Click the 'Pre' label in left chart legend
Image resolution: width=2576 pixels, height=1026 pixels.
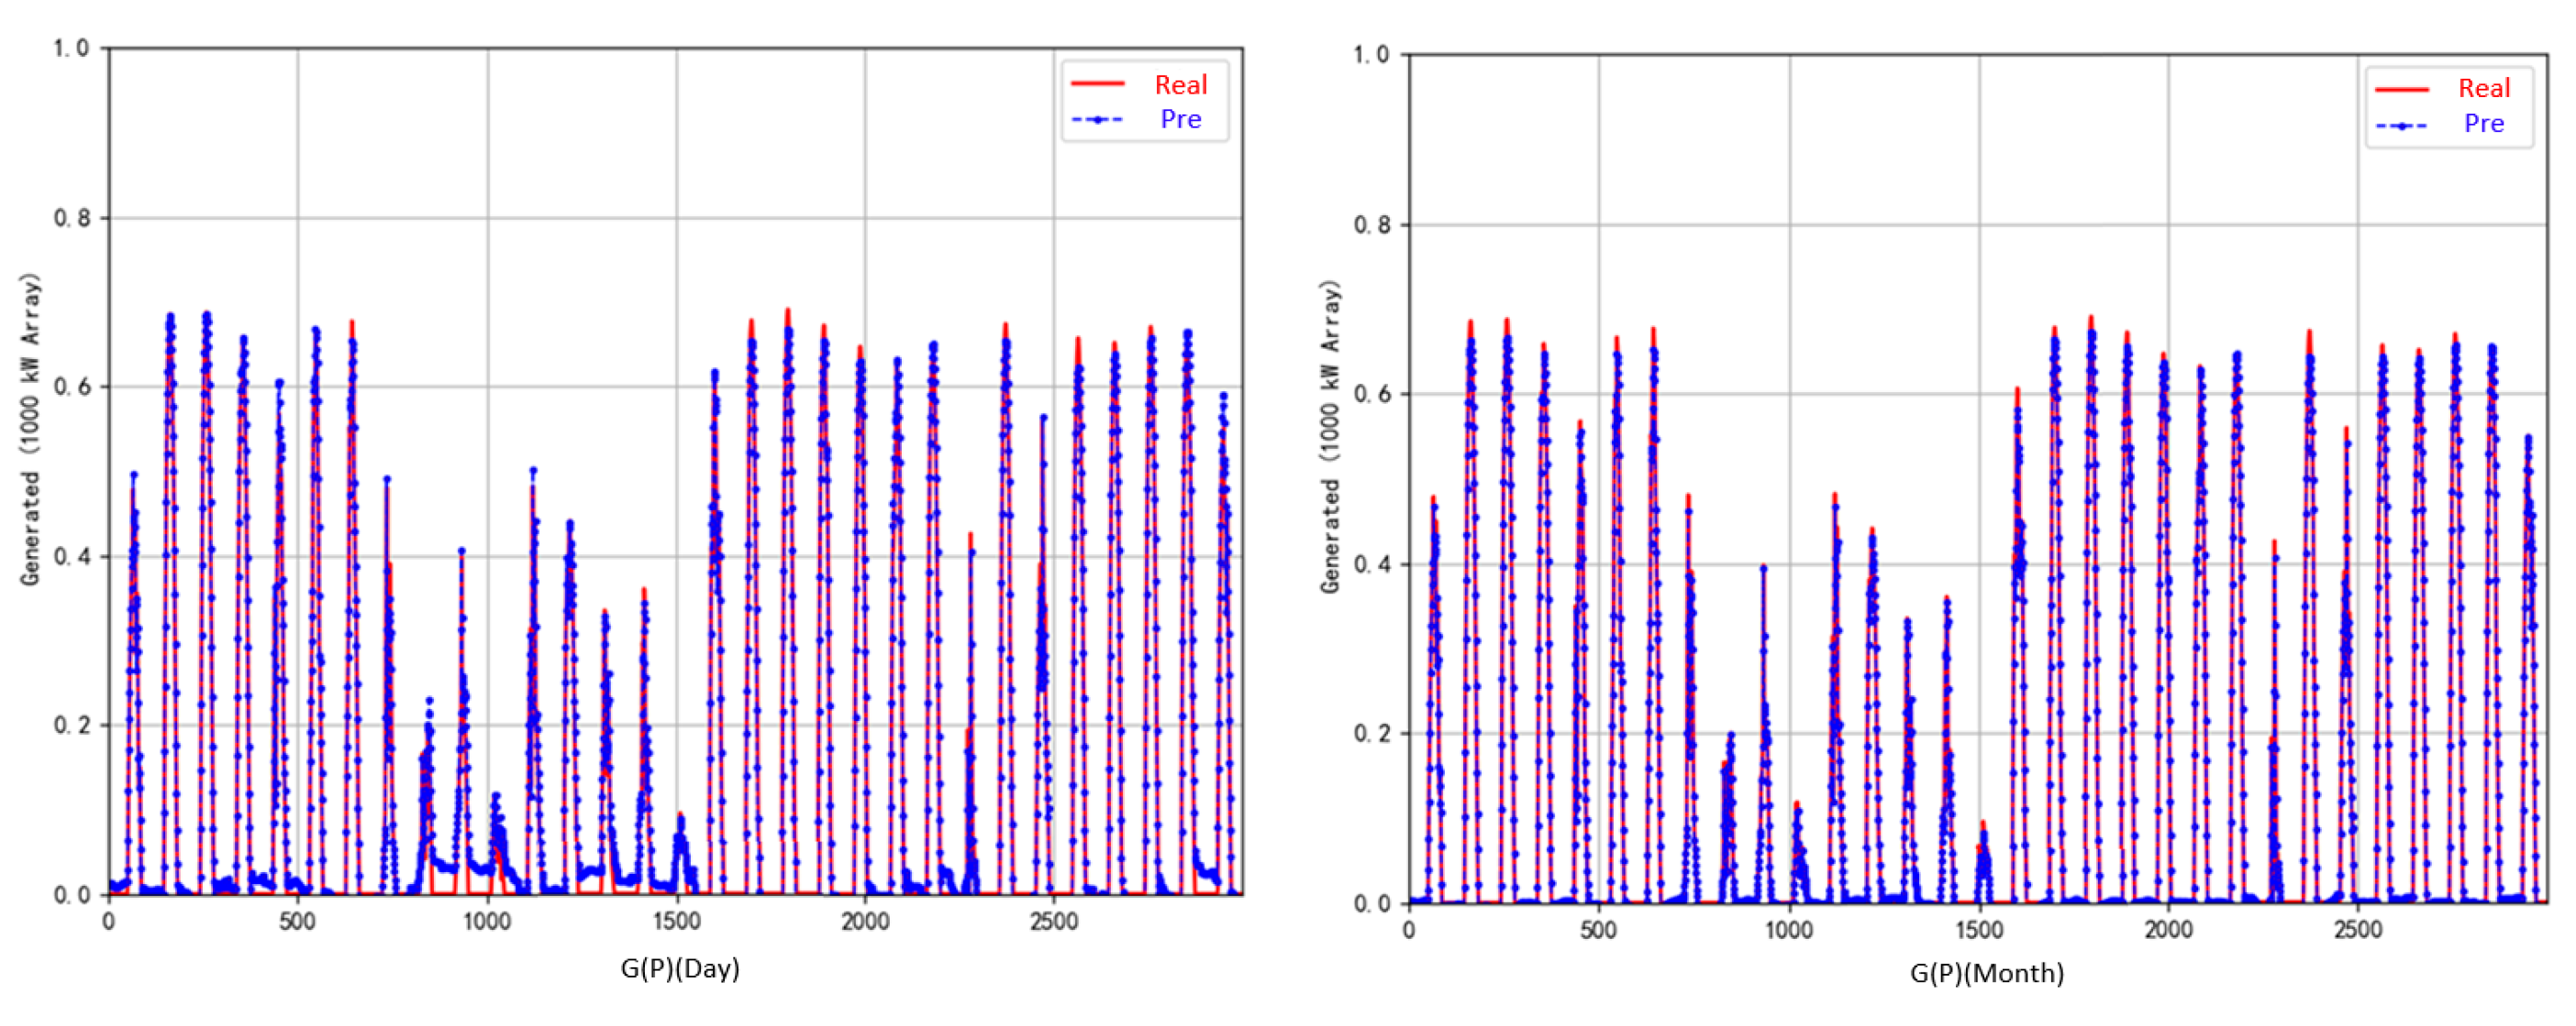(x=1180, y=120)
